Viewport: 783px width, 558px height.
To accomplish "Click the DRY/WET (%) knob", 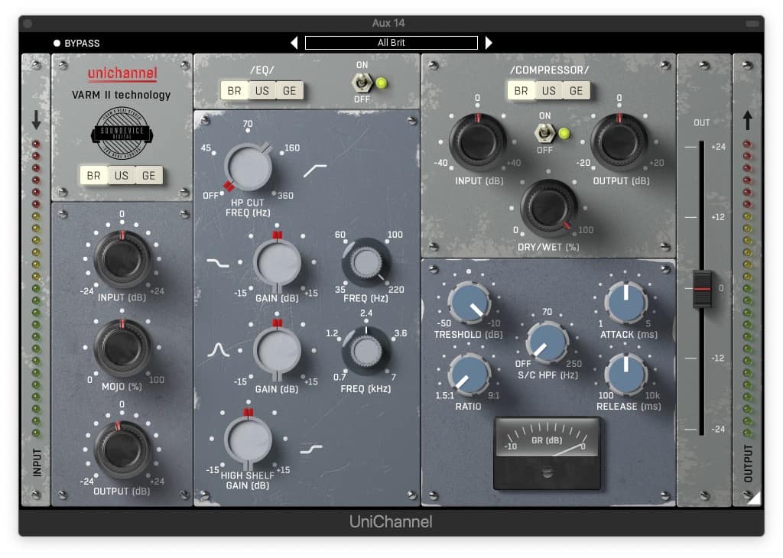I will click(549, 208).
